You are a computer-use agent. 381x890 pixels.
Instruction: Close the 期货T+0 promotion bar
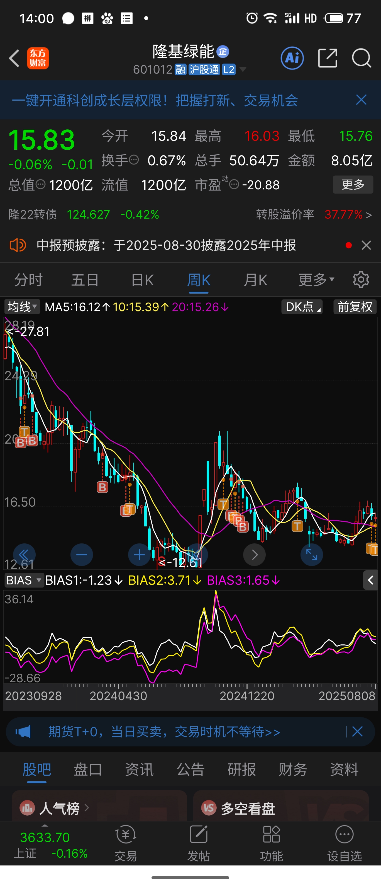(x=358, y=731)
